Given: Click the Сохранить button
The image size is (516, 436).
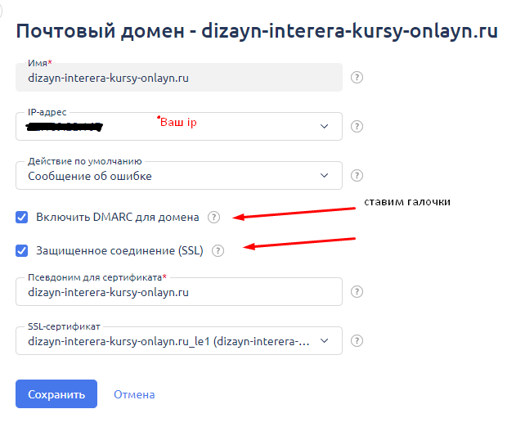Looking at the screenshot, I should (56, 394).
